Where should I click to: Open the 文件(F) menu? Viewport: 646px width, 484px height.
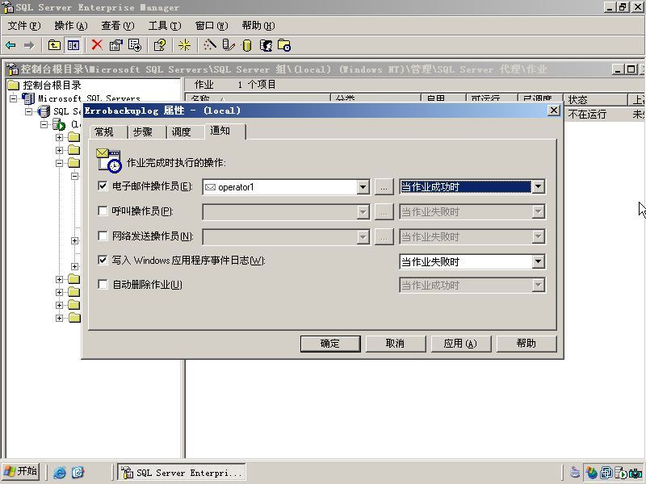click(x=24, y=26)
